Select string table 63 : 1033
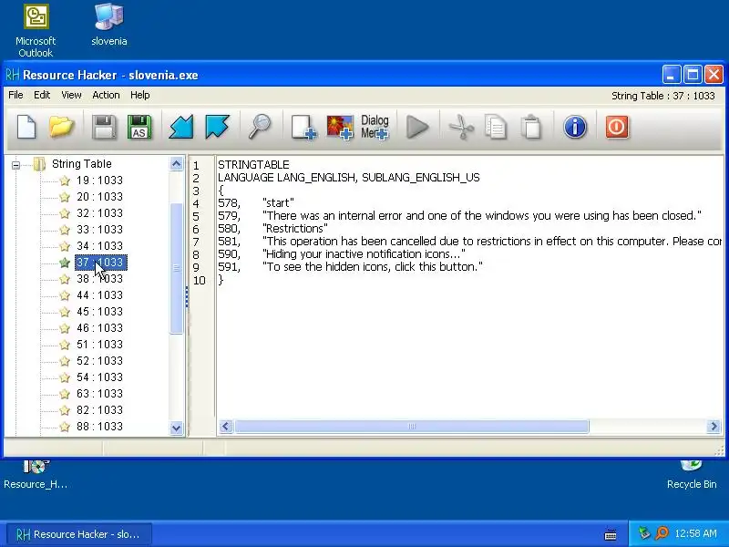The height and width of the screenshot is (547, 729). pos(99,394)
